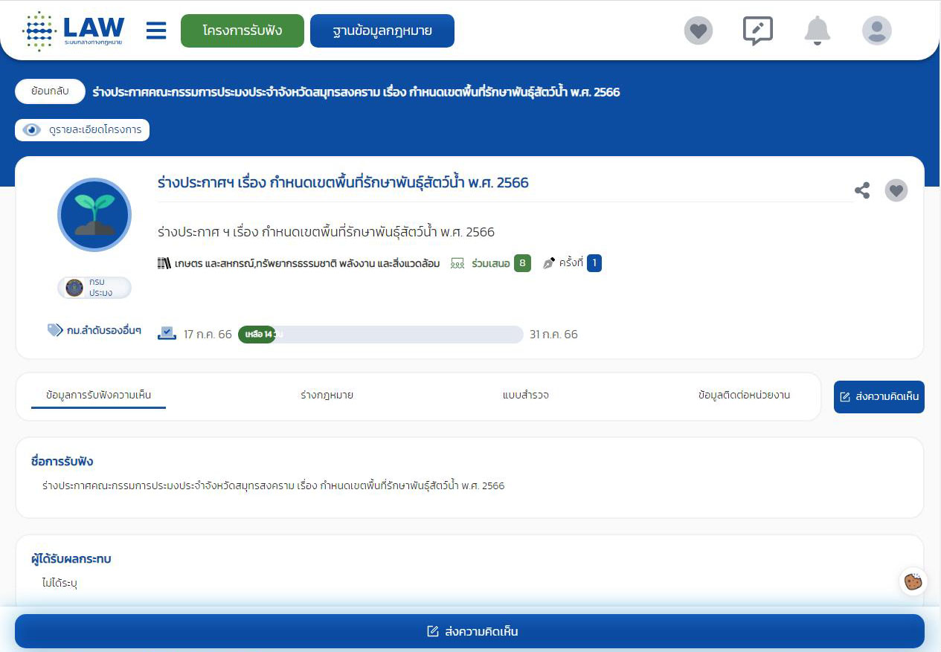Click the pen icon beside ครั้งที่ 1

[549, 262]
